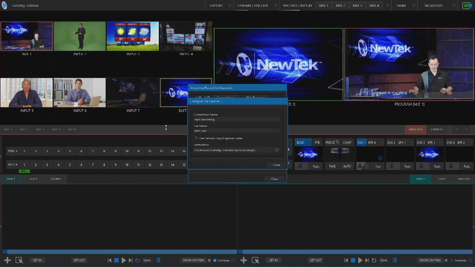This screenshot has height=267, width=475.
Task: Click the TAKE button
Action: (332, 166)
